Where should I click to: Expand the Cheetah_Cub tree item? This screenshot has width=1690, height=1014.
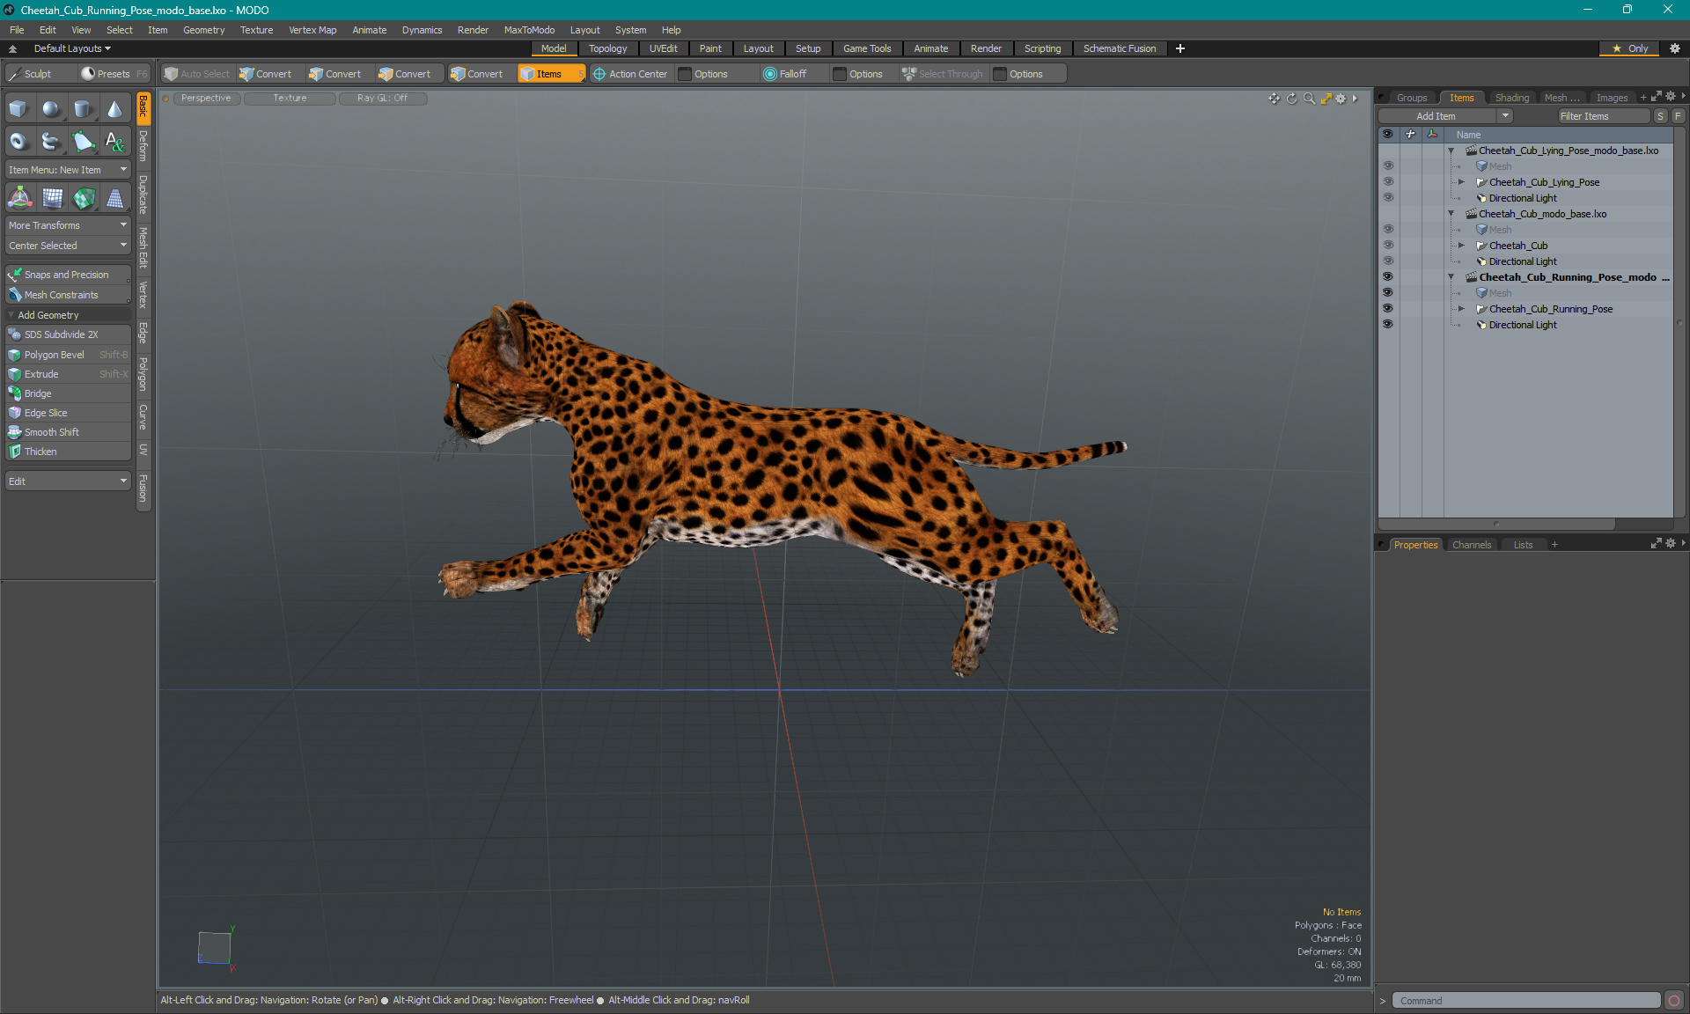[1461, 246]
